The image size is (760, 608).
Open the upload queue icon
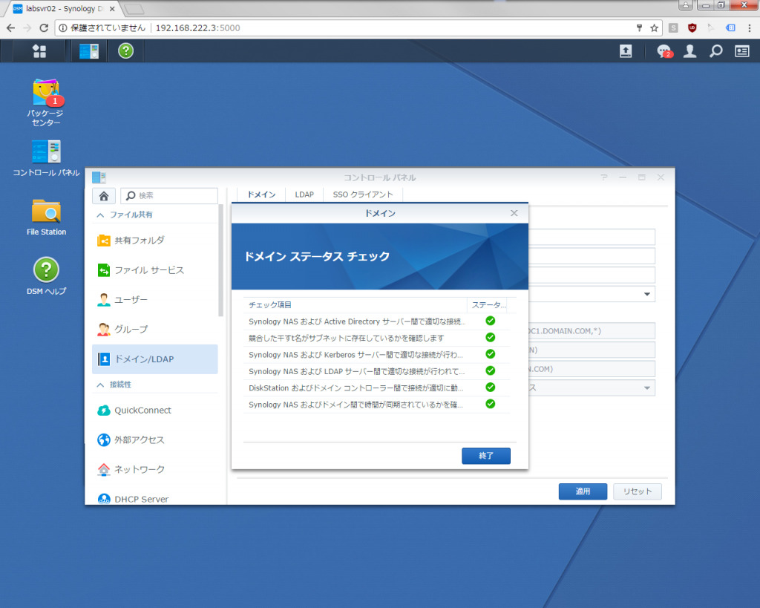pyautogui.click(x=626, y=51)
